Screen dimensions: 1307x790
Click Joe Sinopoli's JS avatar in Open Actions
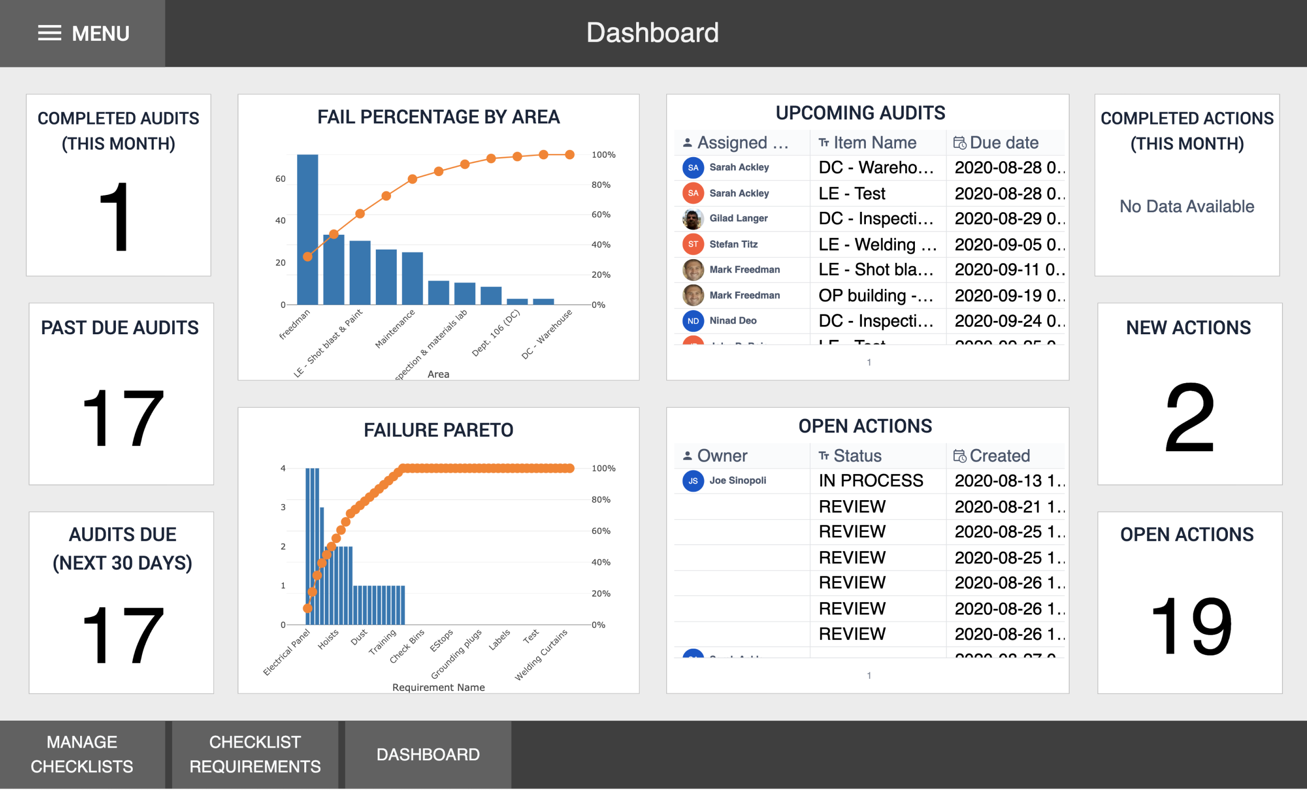coord(693,480)
